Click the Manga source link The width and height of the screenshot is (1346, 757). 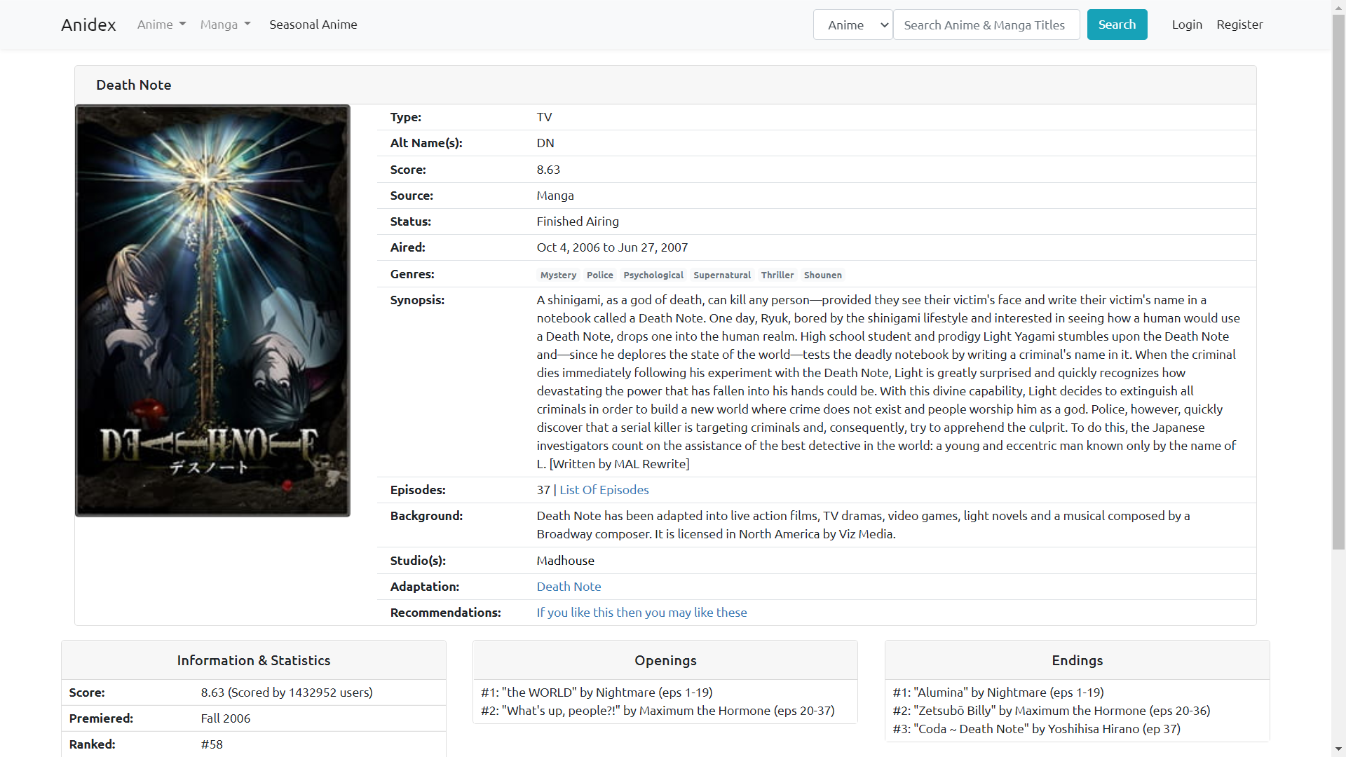coord(555,195)
